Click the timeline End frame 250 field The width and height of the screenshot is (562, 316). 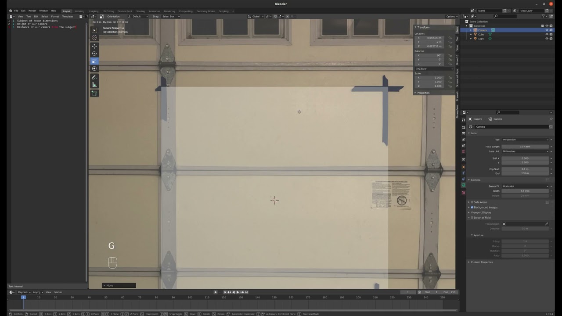[x=449, y=292]
